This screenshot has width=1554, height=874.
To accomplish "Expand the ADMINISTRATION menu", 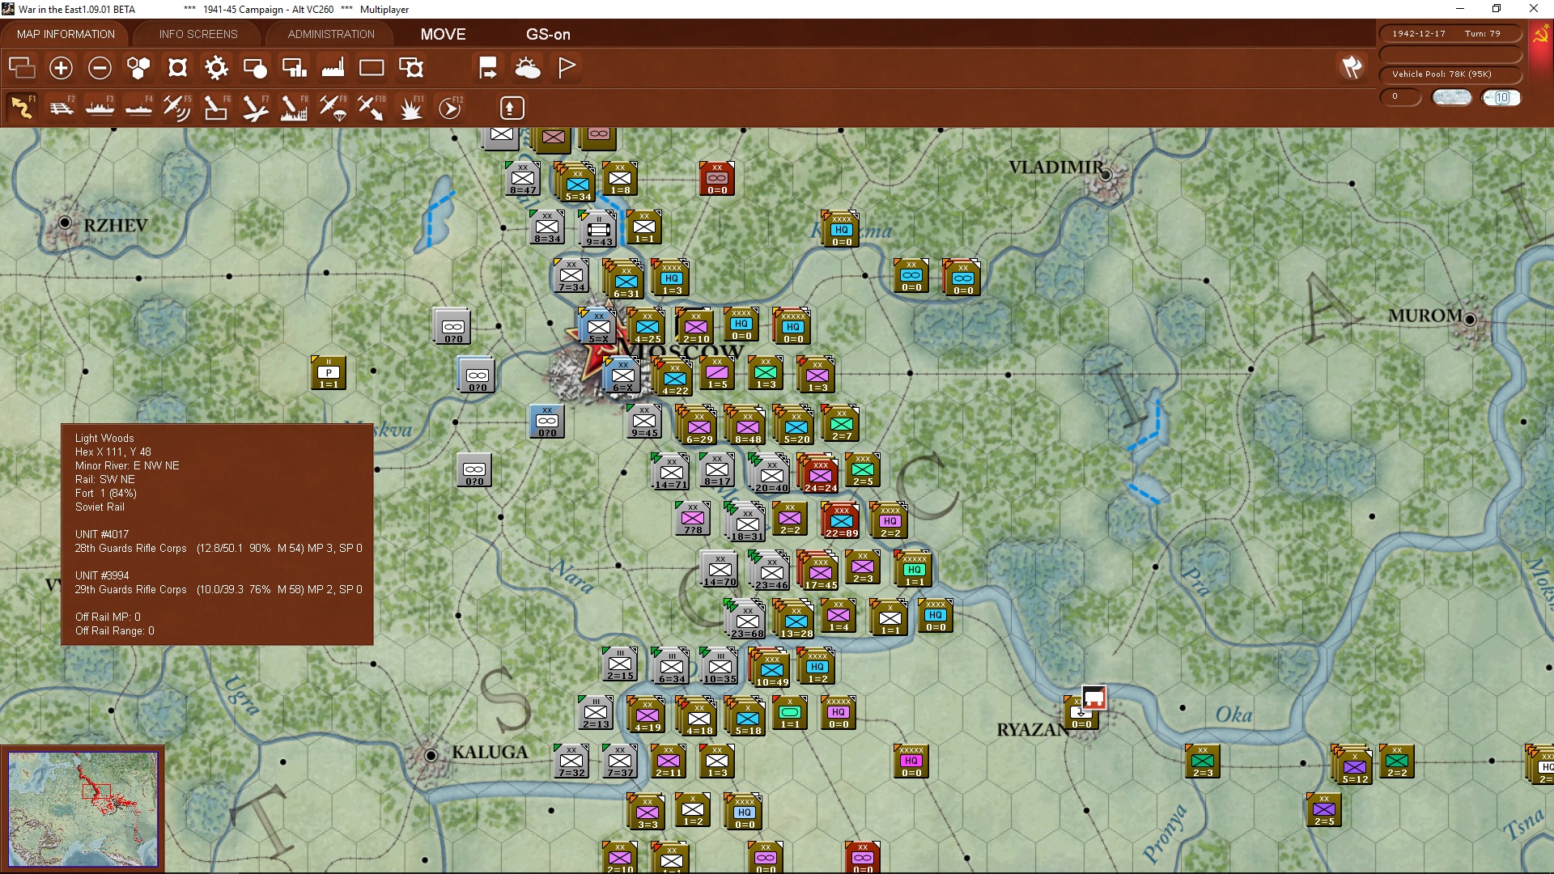I will [x=329, y=34].
